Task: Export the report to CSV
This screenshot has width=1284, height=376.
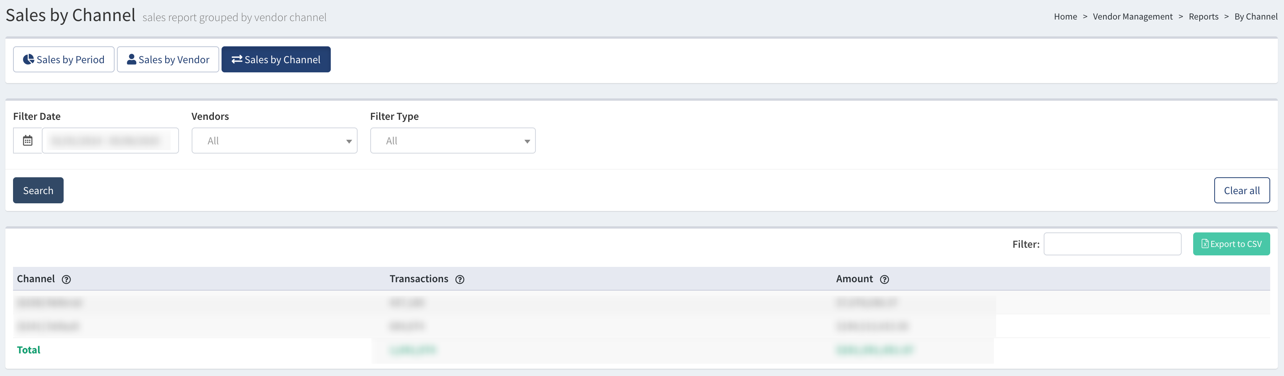Action: [1231, 244]
